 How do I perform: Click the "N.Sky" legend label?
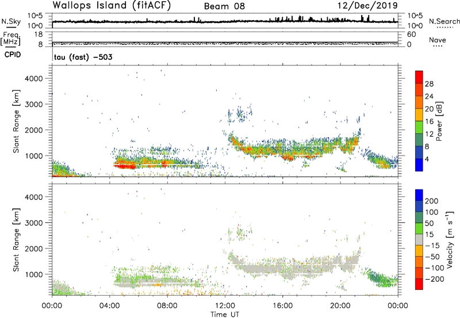click(11, 21)
